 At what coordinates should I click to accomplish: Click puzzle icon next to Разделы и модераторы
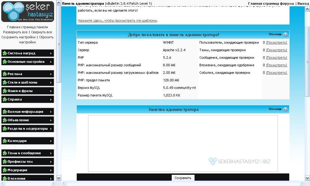5,129
